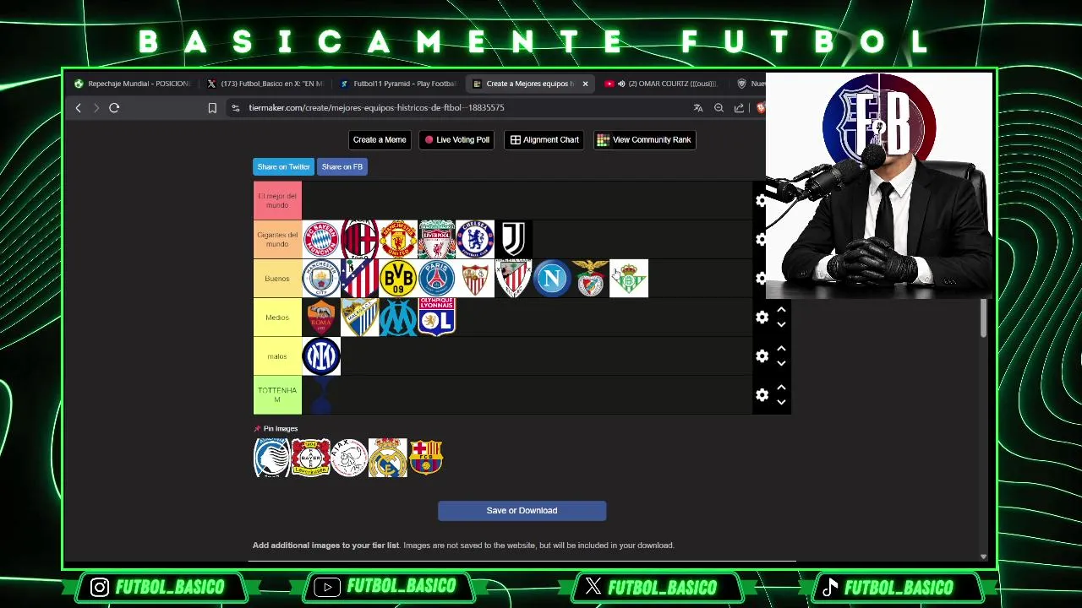Select the Málaga crest
The width and height of the screenshot is (1082, 608).
click(360, 318)
